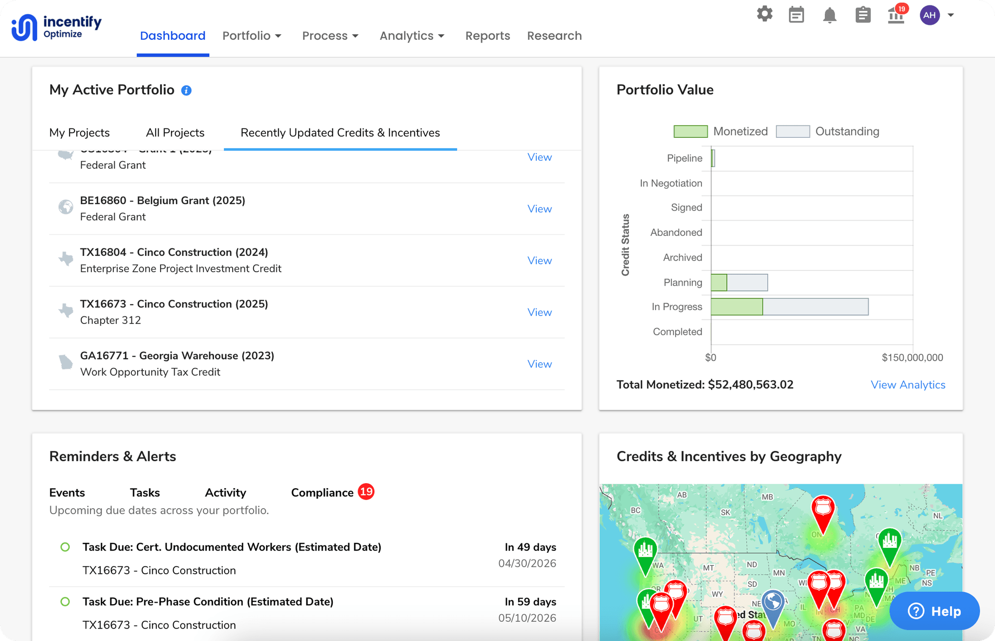995x641 pixels.
Task: Go to the Dashboard nav tab
Action: (173, 36)
